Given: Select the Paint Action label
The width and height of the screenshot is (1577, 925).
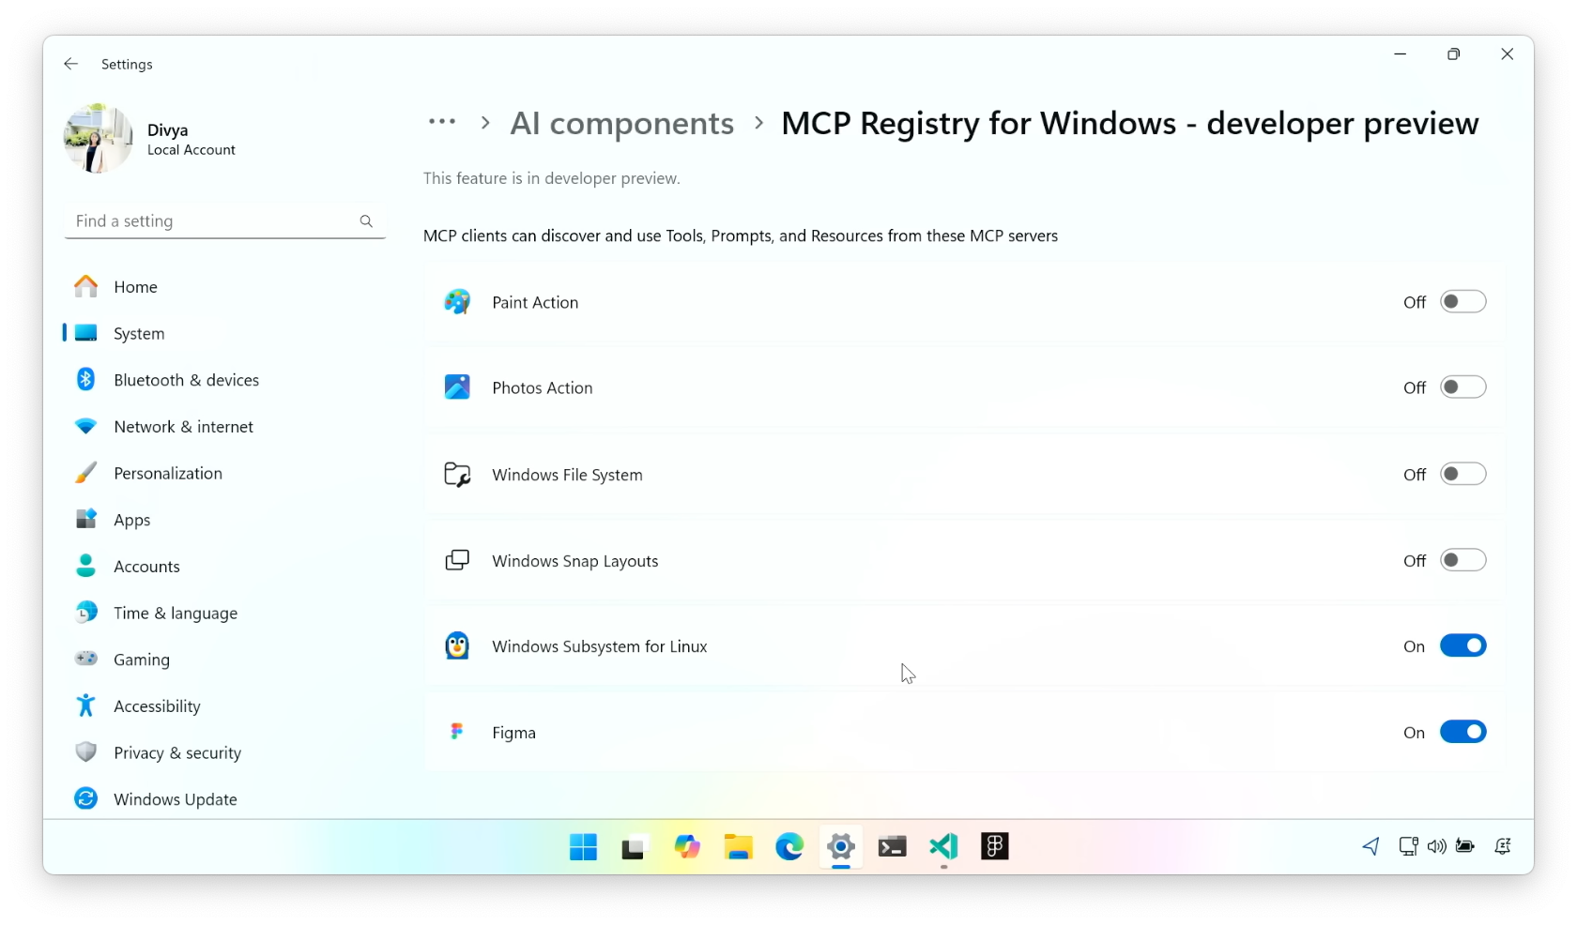Looking at the screenshot, I should (535, 302).
